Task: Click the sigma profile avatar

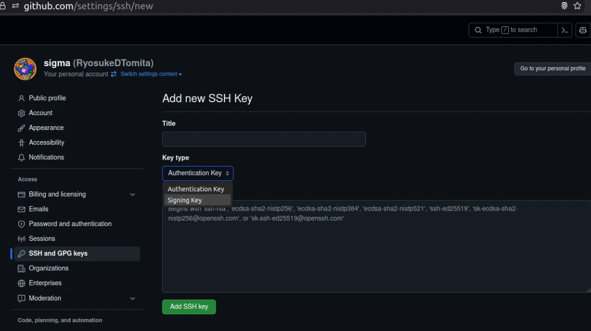Action: click(25, 69)
